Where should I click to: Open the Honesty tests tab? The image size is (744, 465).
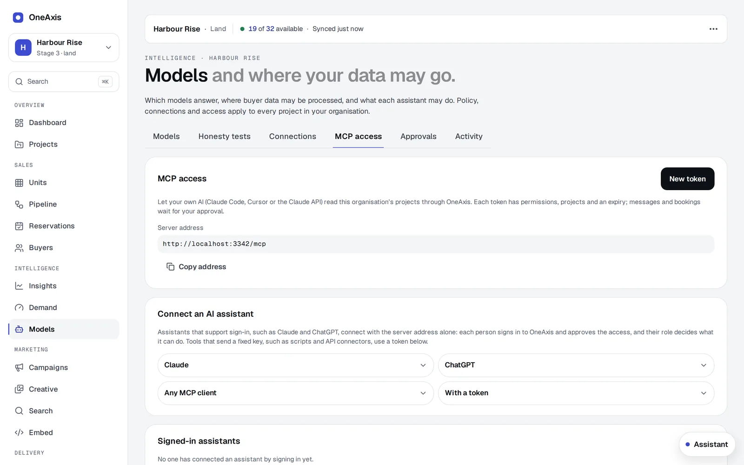pyautogui.click(x=225, y=137)
